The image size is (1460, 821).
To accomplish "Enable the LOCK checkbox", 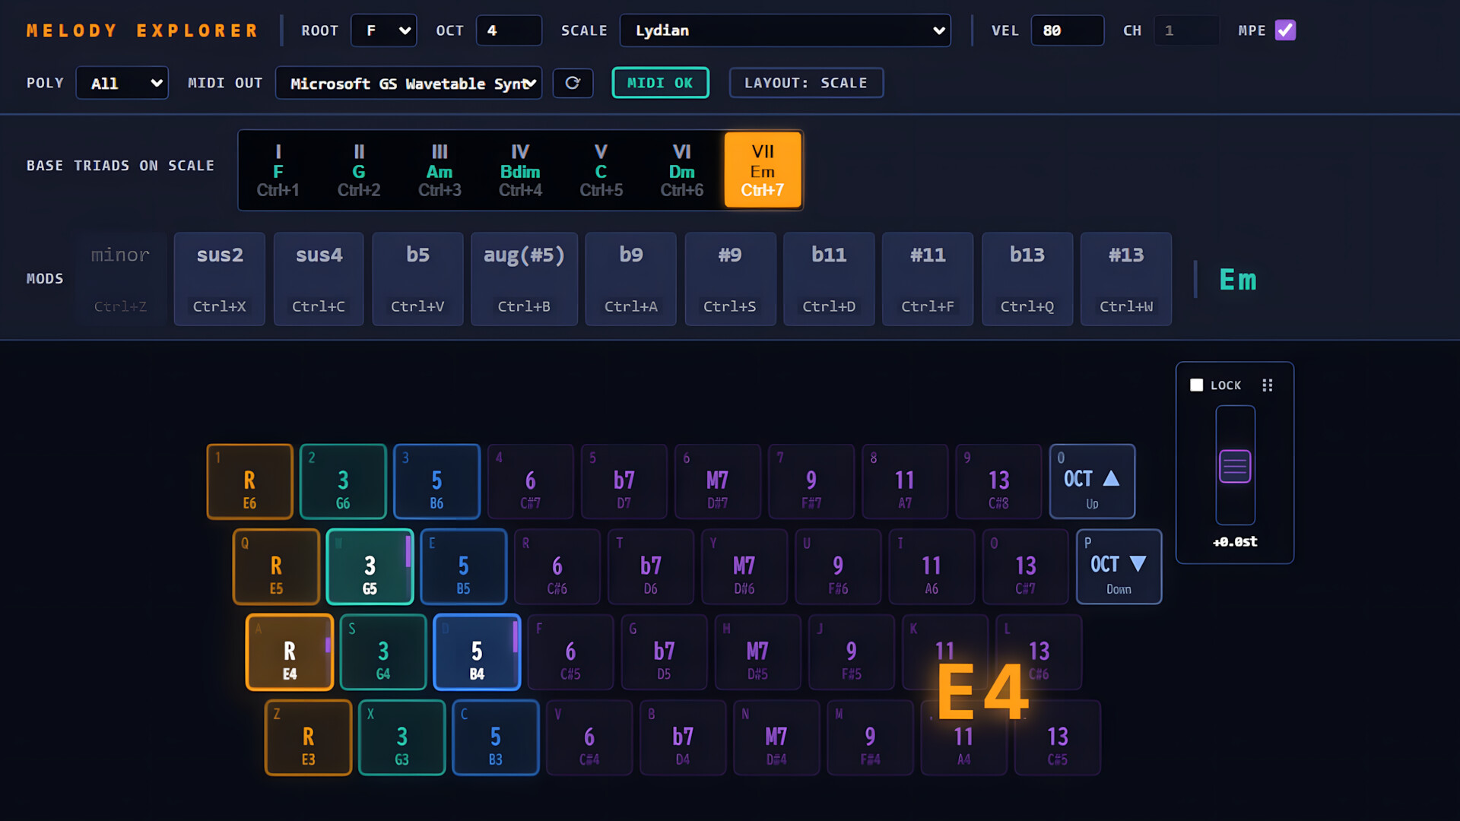I will point(1196,385).
